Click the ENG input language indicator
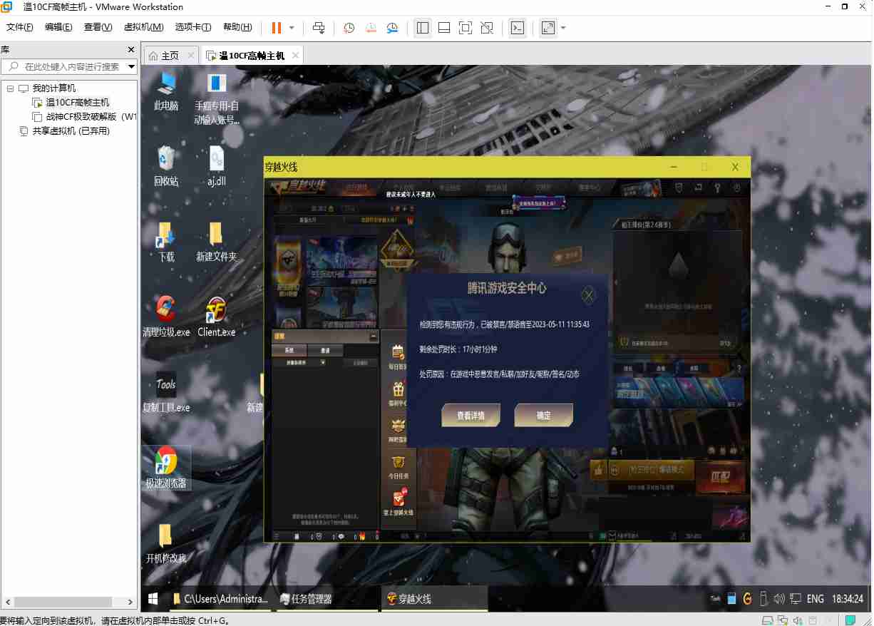874x626 pixels. (816, 599)
